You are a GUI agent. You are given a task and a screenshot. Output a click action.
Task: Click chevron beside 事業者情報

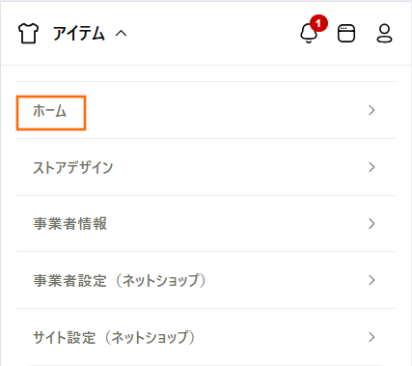coord(371,224)
